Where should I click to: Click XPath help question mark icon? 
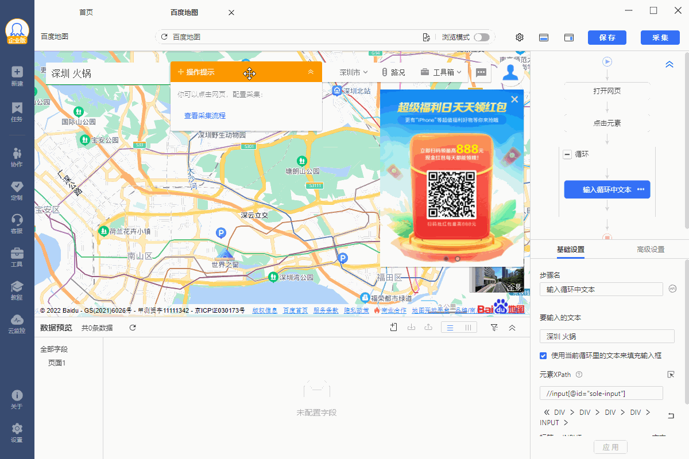coord(579,374)
